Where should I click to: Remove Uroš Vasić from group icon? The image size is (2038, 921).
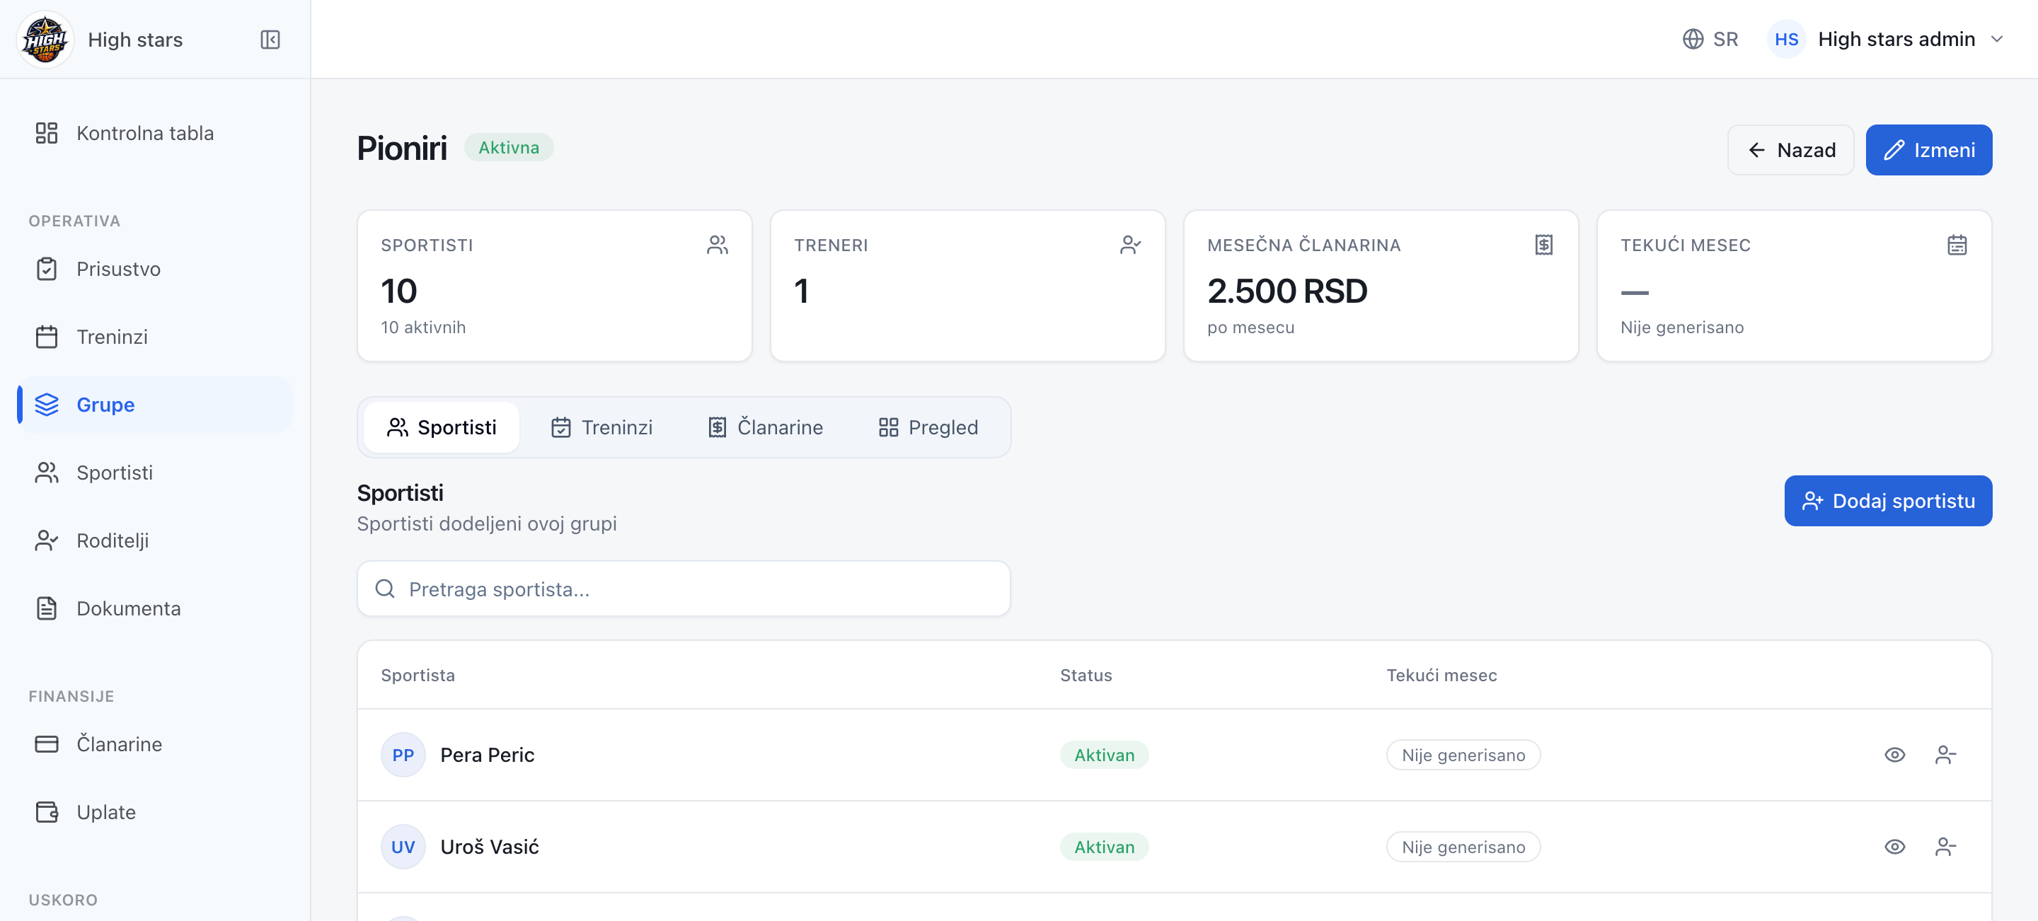point(1945,847)
